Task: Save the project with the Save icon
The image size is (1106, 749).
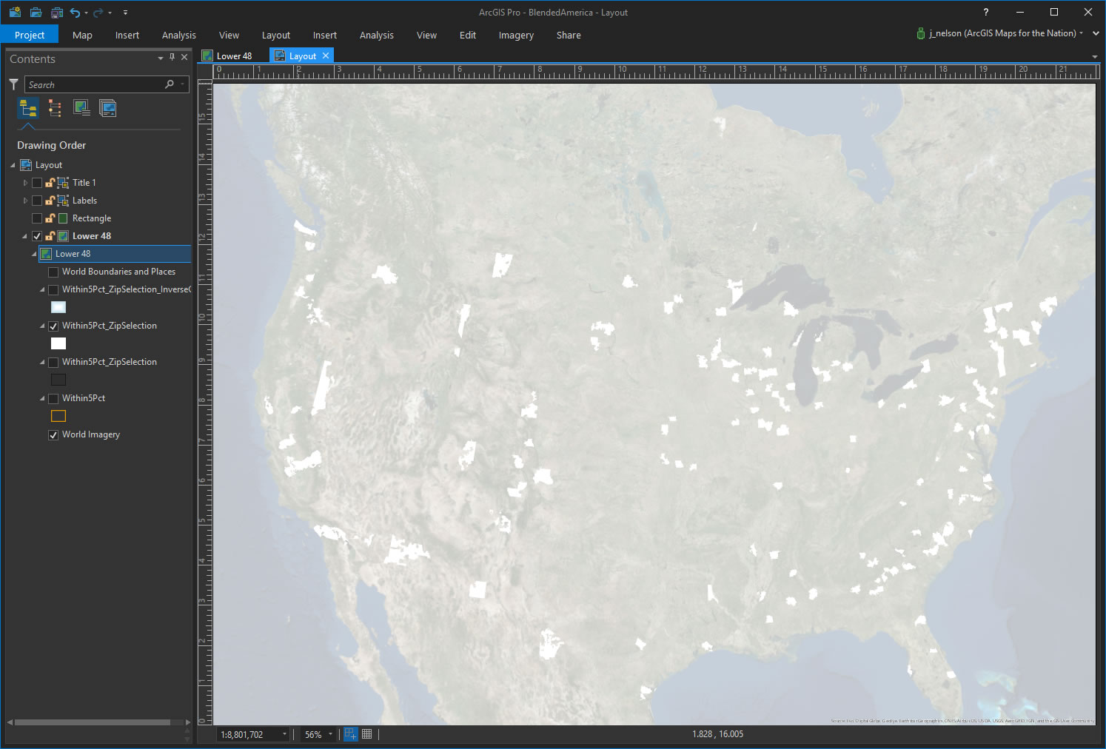Action: (x=56, y=12)
